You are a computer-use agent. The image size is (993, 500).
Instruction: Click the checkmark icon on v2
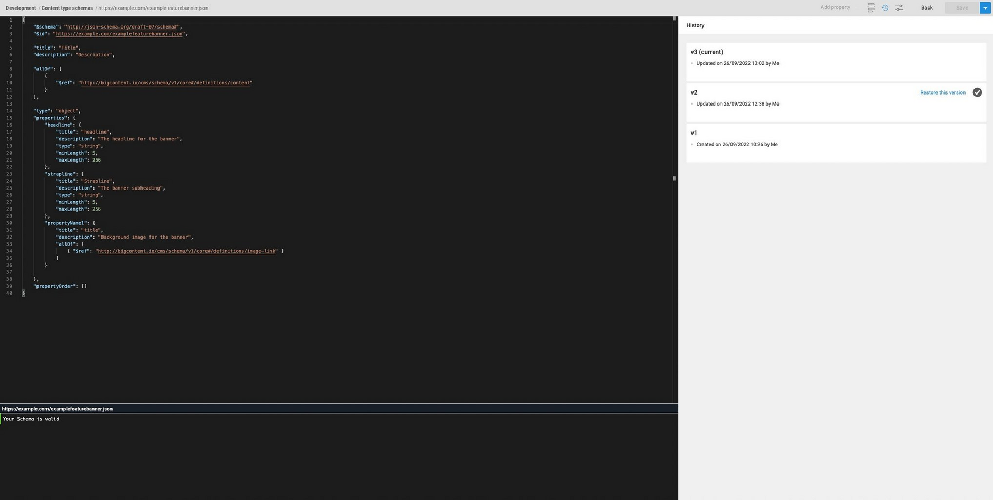pos(977,92)
